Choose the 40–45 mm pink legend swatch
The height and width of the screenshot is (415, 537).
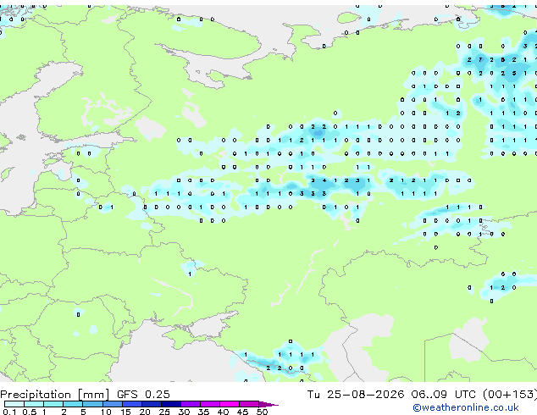pos(229,404)
